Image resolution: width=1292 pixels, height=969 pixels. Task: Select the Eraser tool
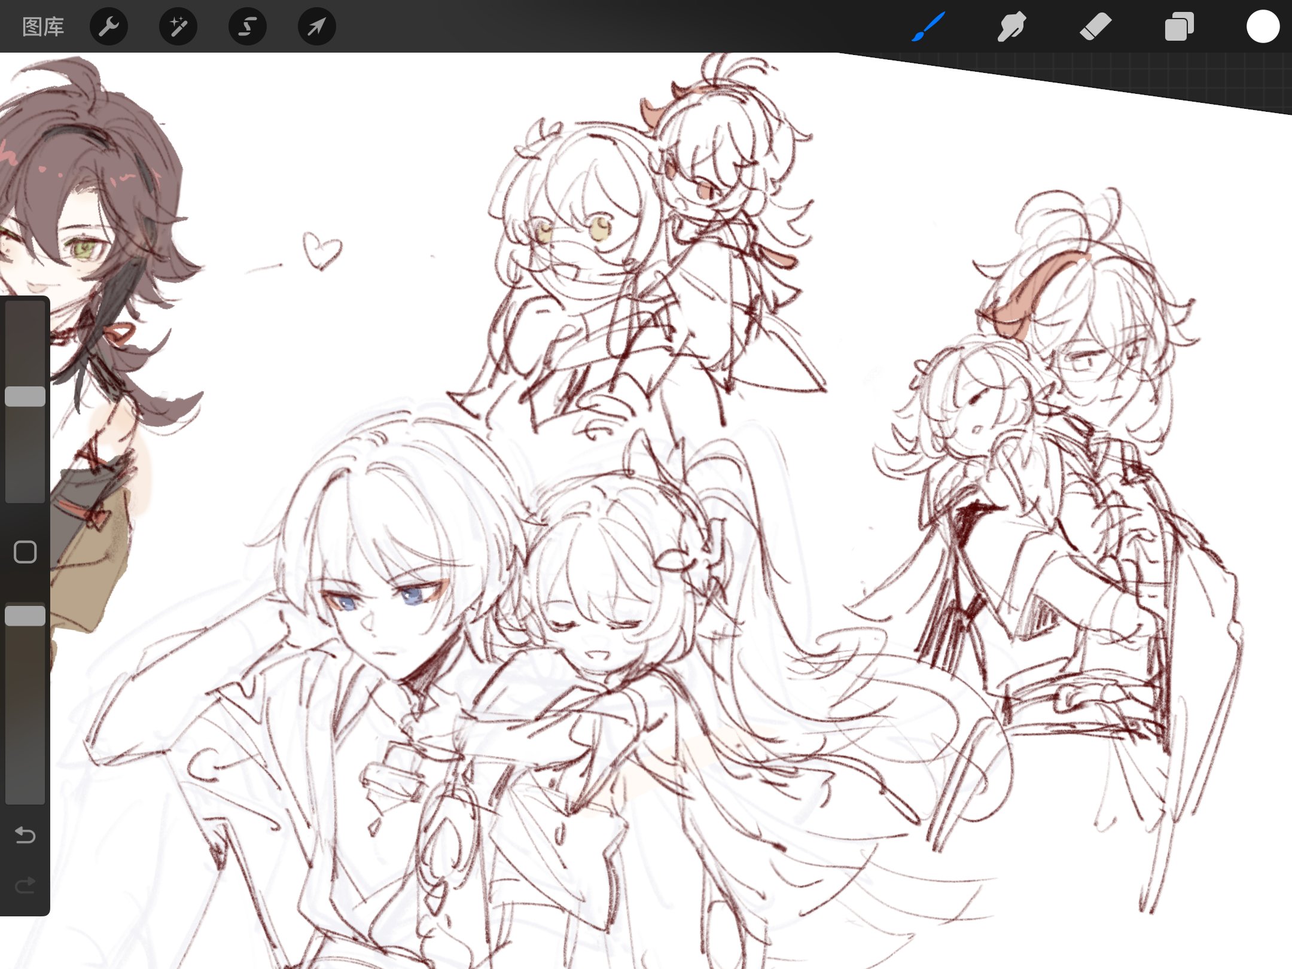[x=1095, y=27]
